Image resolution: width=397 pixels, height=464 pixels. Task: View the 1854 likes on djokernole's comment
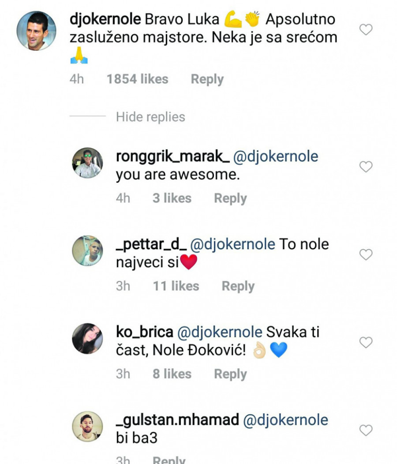click(137, 79)
